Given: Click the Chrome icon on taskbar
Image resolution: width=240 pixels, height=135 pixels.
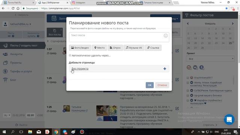Looking at the screenshot, I should pos(56,132).
